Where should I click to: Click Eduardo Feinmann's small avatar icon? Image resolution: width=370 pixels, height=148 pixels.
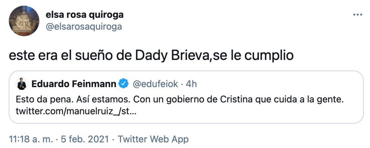(22, 84)
